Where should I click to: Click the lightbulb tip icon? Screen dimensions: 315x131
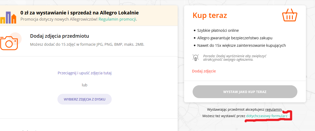(196, 57)
